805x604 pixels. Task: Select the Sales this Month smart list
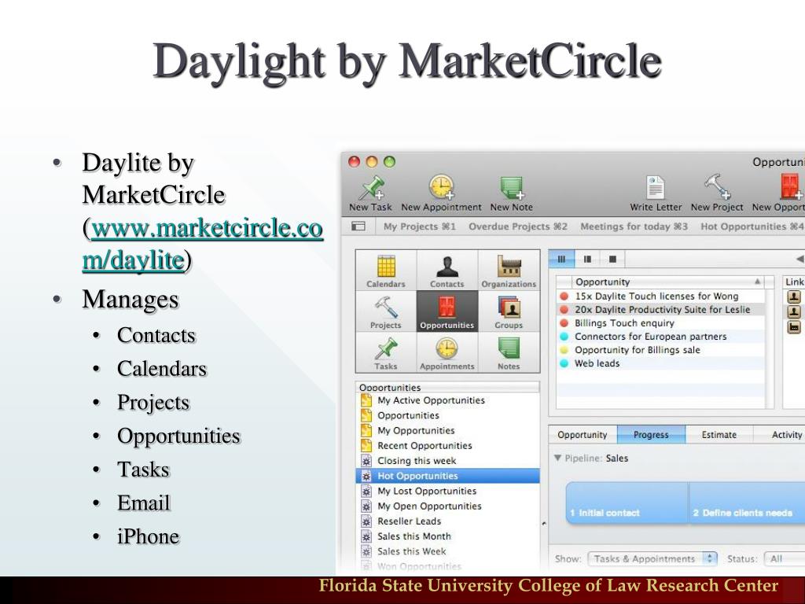[447, 536]
